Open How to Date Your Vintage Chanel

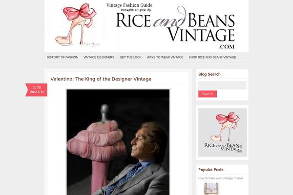(221, 178)
